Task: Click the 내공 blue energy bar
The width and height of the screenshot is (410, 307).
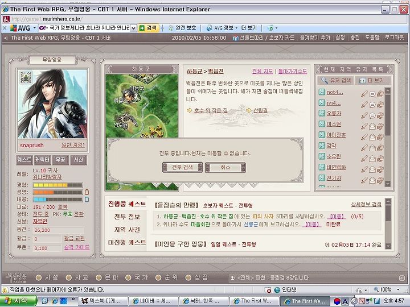Action: tap(58, 200)
